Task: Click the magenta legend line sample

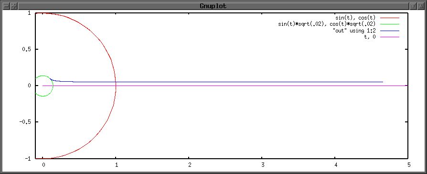Action: coord(389,37)
